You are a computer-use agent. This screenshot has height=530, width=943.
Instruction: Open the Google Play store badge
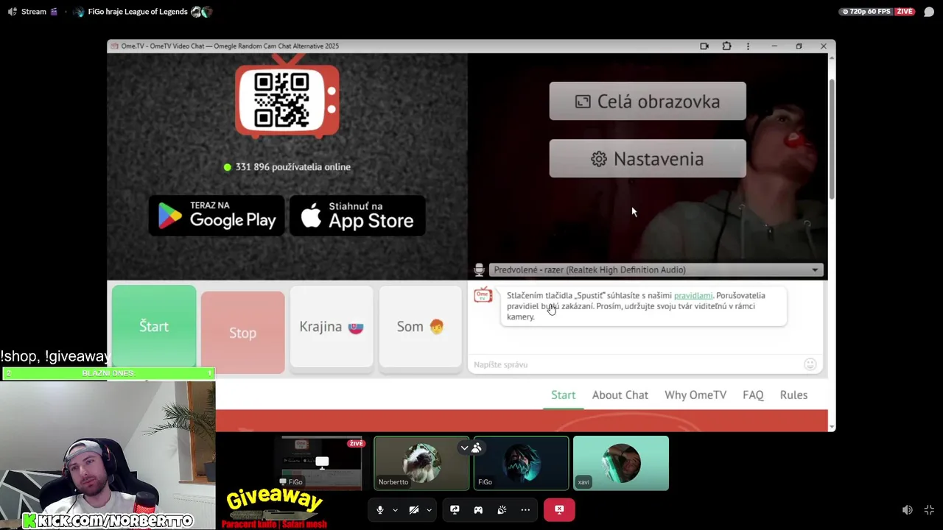[x=217, y=216]
